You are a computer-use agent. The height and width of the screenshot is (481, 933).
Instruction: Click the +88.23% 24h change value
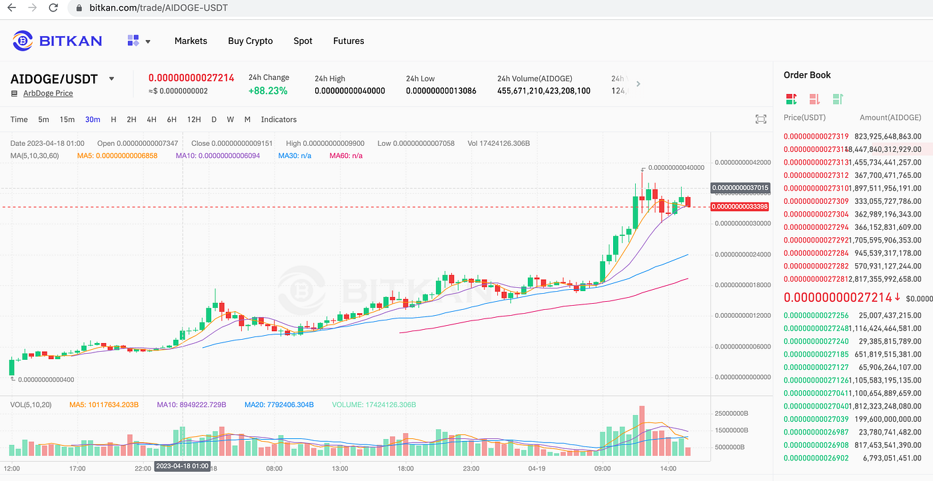pyautogui.click(x=268, y=91)
